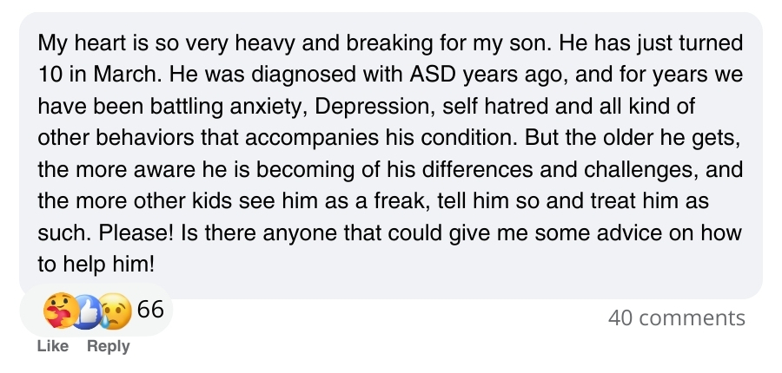
Task: Open the 66 reactions count list
Action: click(x=149, y=310)
